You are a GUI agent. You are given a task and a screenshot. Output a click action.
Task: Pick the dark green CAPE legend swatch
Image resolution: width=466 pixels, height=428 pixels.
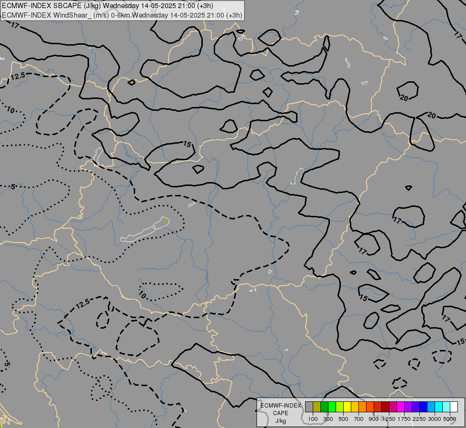click(324, 407)
